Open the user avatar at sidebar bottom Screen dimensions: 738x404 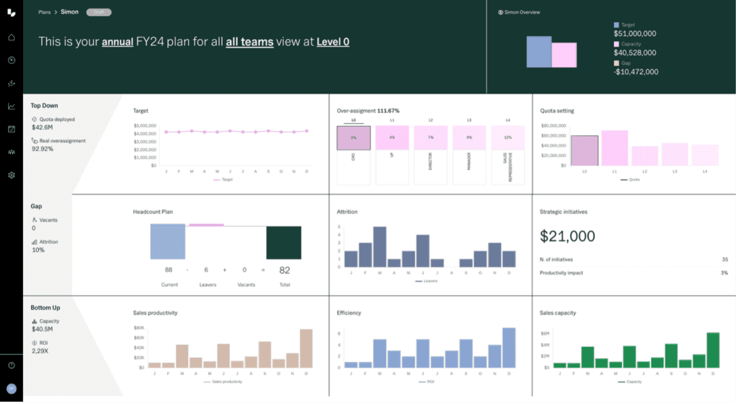coord(12,388)
